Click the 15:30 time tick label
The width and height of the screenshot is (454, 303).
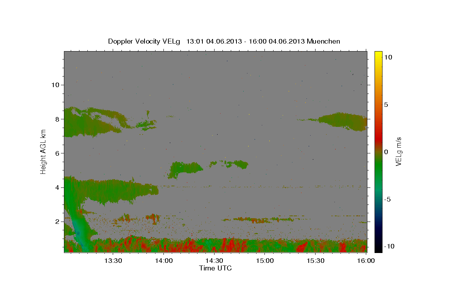click(316, 261)
